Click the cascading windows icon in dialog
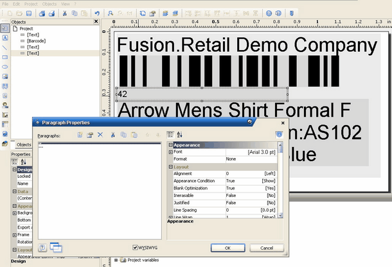392x267 pixels. point(56,247)
